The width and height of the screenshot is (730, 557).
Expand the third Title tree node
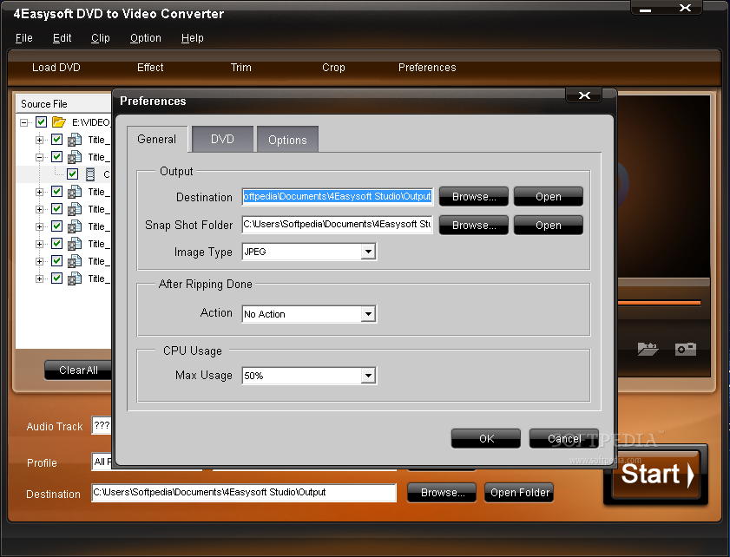tap(40, 192)
